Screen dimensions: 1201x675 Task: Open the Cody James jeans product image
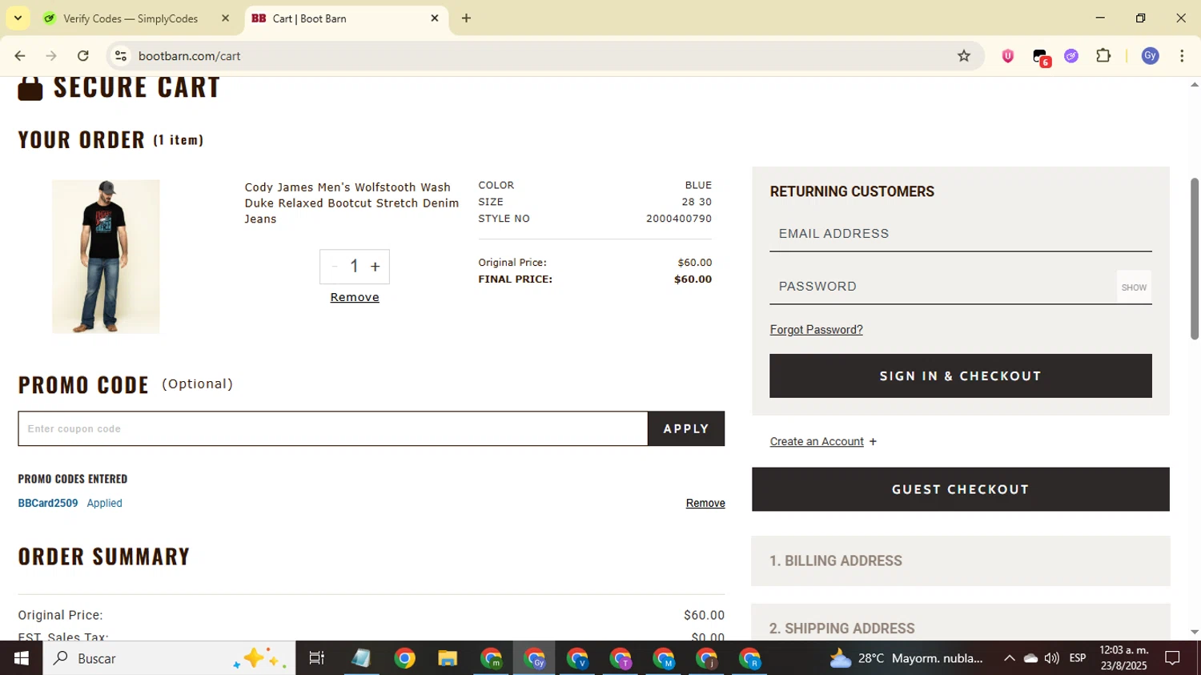pos(106,256)
